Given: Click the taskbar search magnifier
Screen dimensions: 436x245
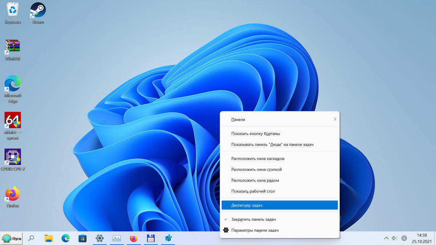Looking at the screenshot, I should click(31, 238).
